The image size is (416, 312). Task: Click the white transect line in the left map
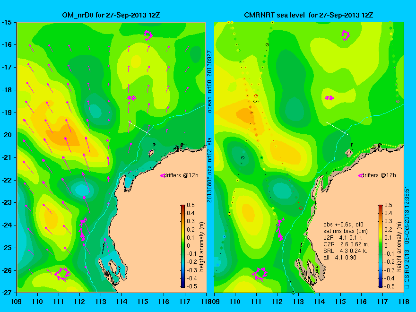coord(140,128)
